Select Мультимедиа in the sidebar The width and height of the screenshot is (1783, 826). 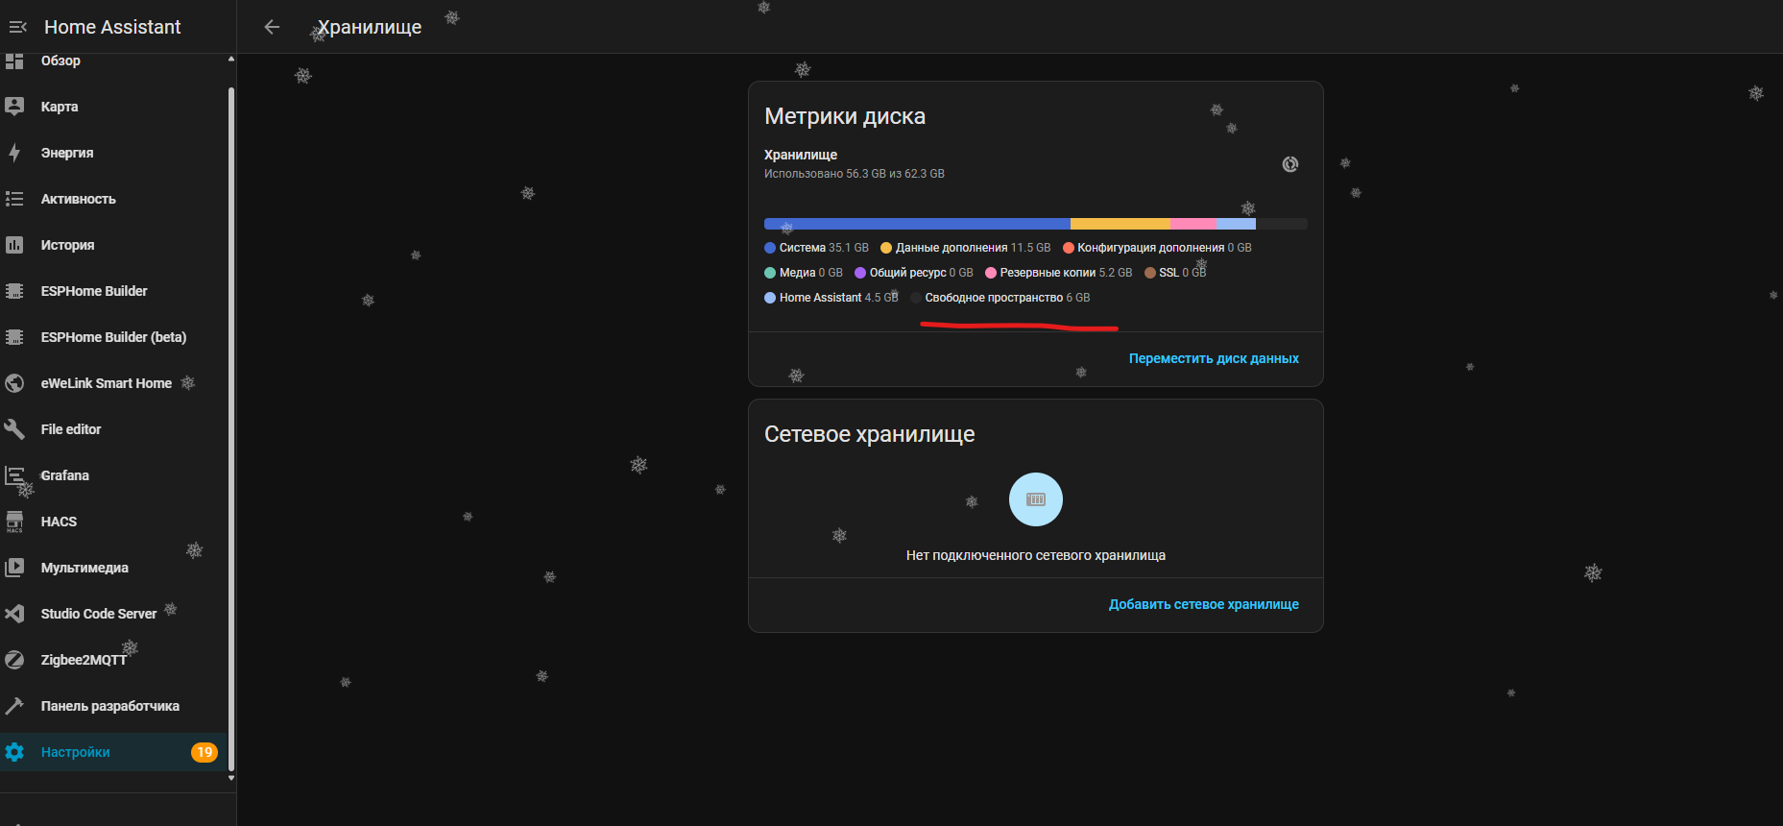coord(84,568)
